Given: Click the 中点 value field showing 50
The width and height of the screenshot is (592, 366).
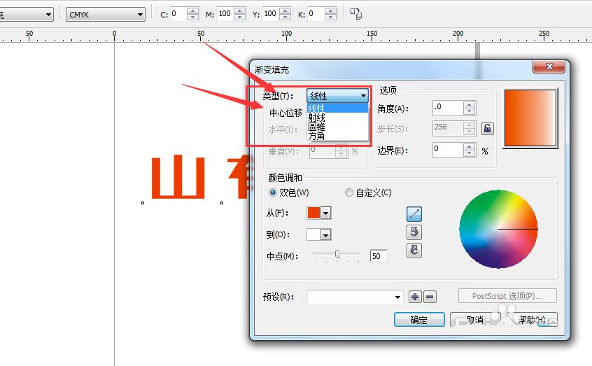Looking at the screenshot, I should 379,256.
